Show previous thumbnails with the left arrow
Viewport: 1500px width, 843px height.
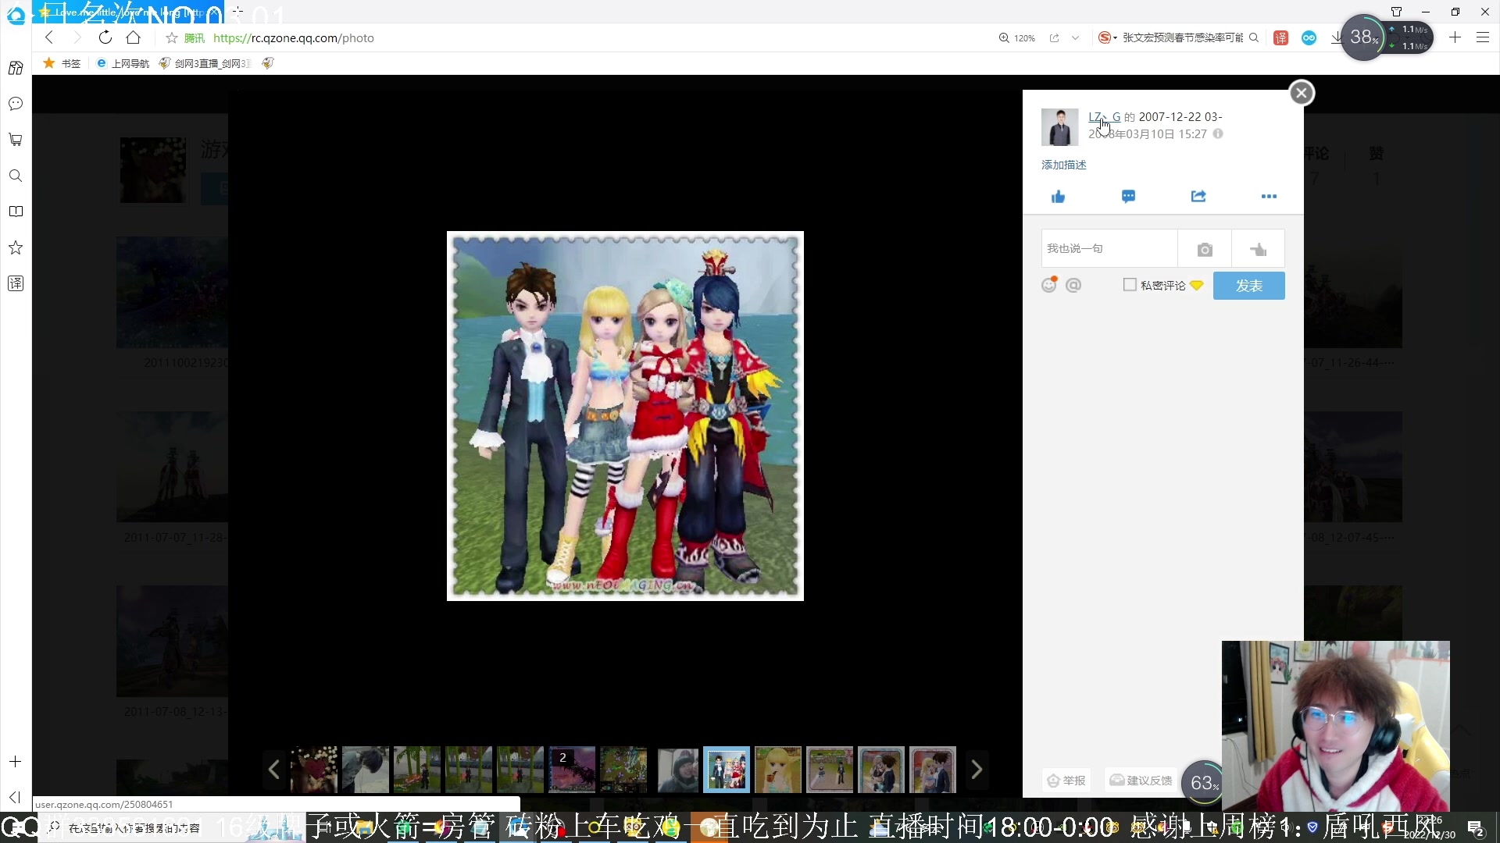tap(274, 770)
